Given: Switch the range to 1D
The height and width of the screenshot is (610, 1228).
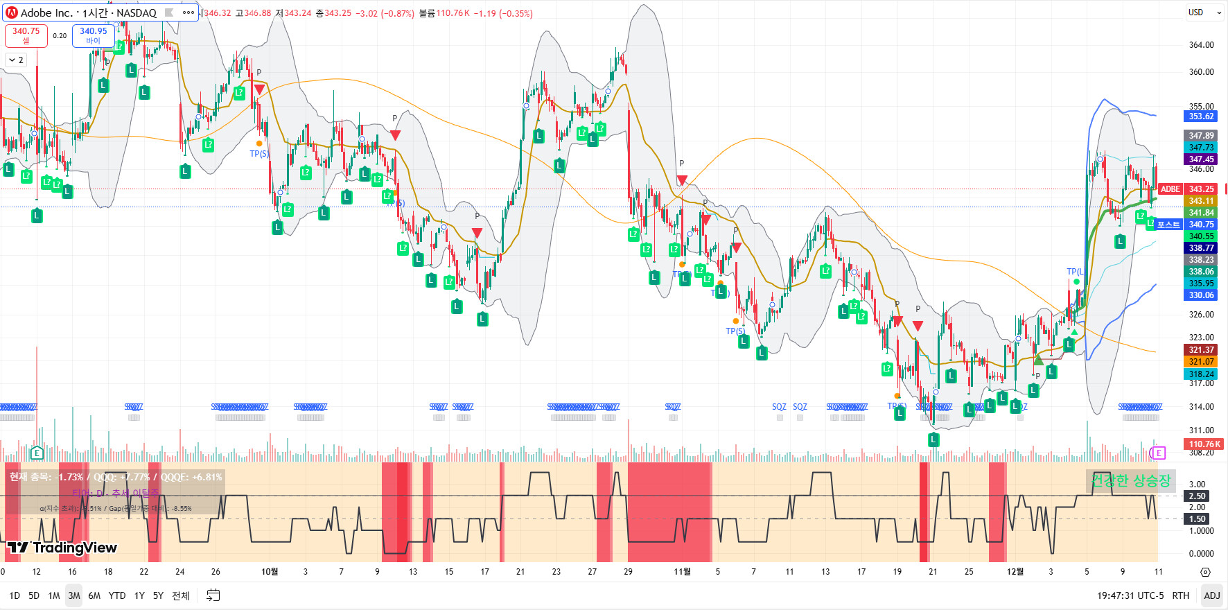Looking at the screenshot, I should click(x=15, y=595).
